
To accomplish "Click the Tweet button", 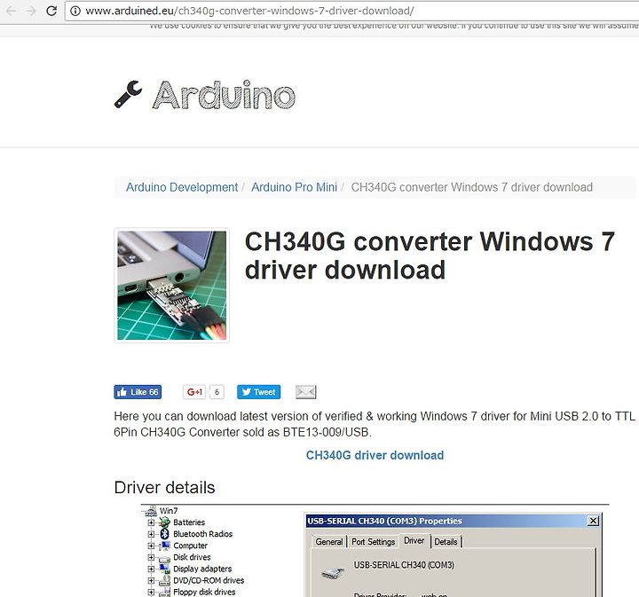I will click(259, 392).
